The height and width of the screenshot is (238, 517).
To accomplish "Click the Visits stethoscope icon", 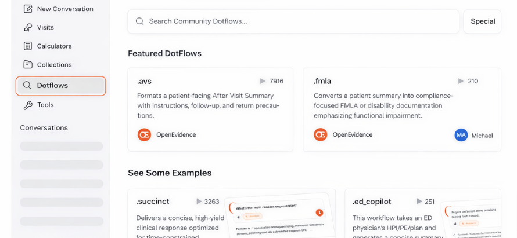I will tap(28, 27).
